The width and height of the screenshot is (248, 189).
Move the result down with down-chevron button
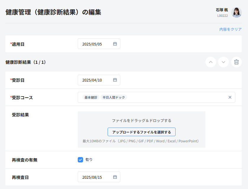pyautogui.click(x=223, y=62)
